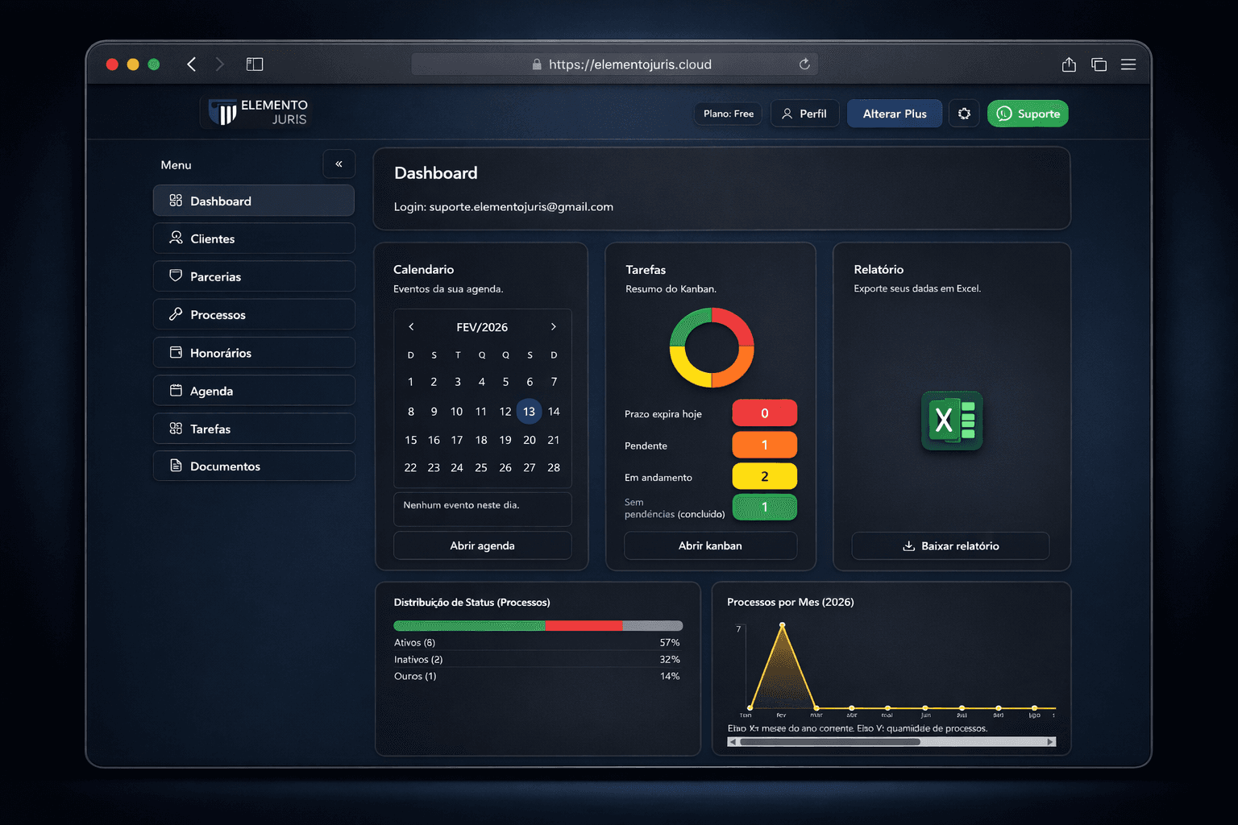
Task: Collapse the sidebar with the double-chevron toggle
Action: pos(339,164)
